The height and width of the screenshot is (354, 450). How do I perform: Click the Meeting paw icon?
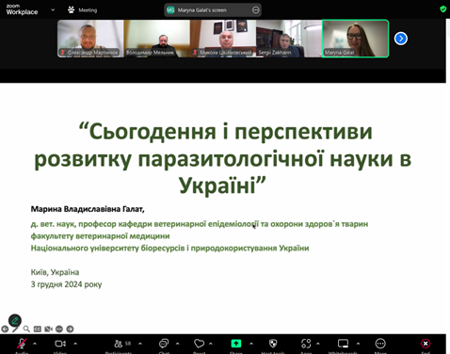[x=72, y=10]
